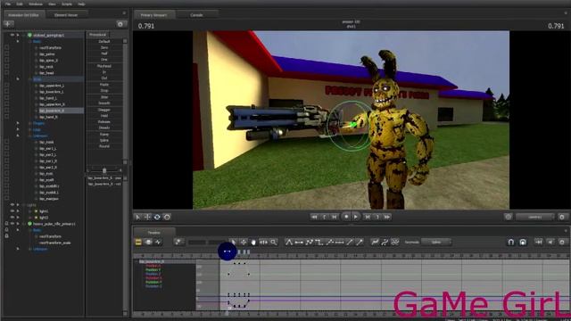Switch timeline to Graph Editor mode
The width and height of the screenshot is (571, 321).
(158, 242)
